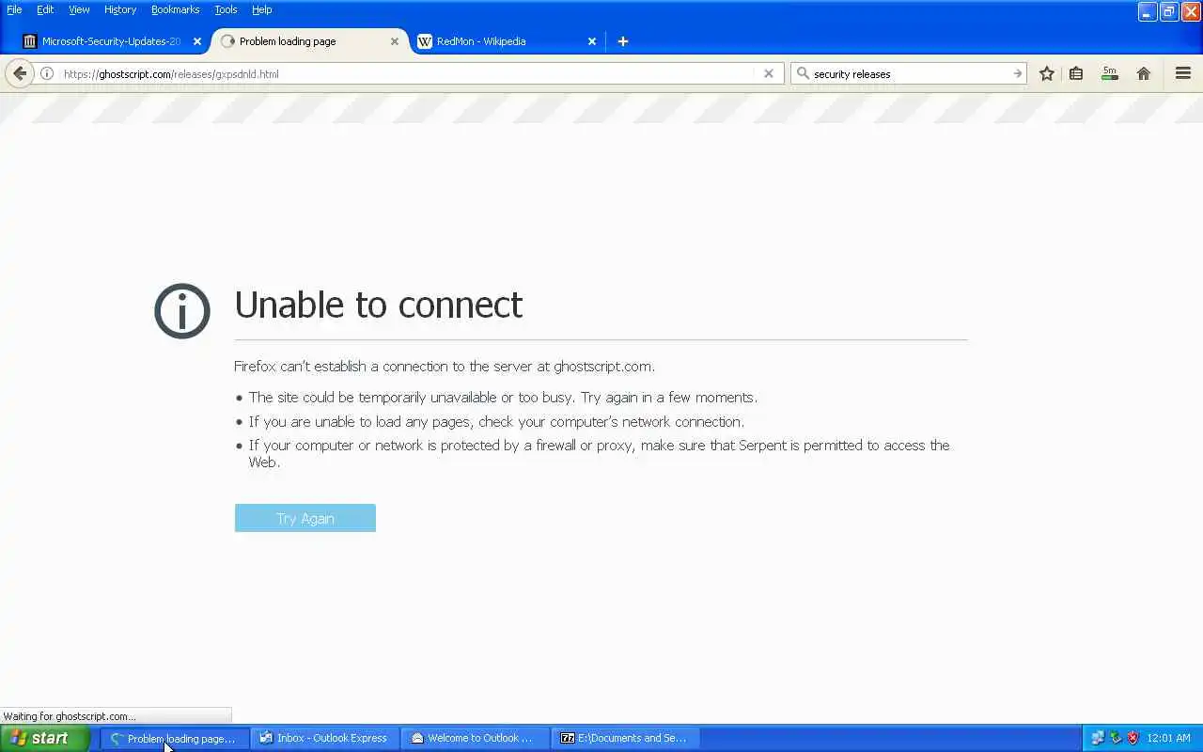
Task: Click the network computers tray icon
Action: tap(1098, 738)
